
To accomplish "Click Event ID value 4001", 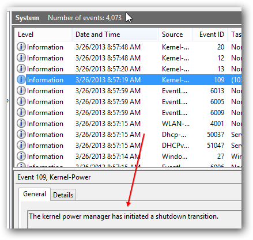I will click(x=217, y=124).
